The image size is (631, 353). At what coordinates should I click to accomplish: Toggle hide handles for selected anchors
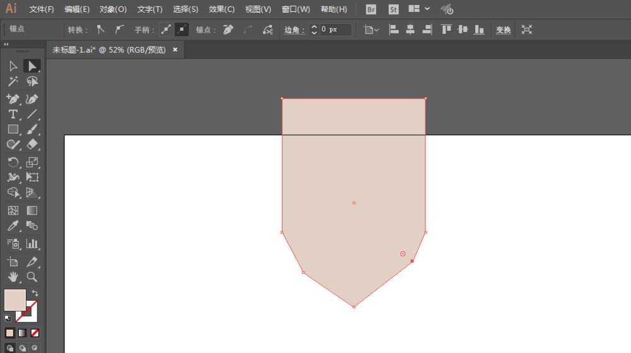(182, 30)
